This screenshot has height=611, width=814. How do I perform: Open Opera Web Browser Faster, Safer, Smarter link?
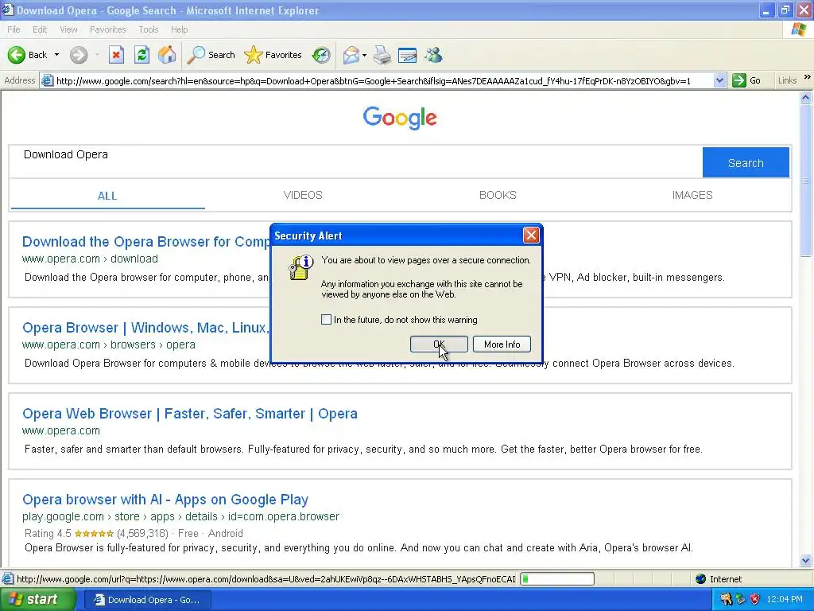(190, 414)
